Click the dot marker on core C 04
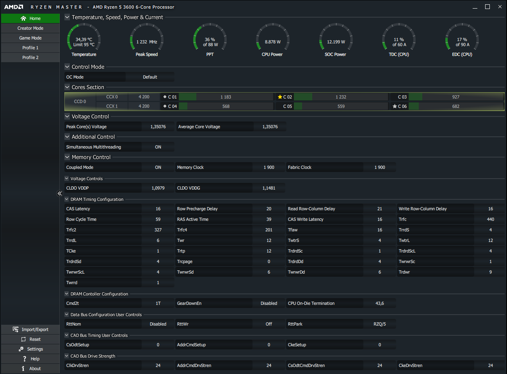The image size is (507, 374). coord(165,106)
